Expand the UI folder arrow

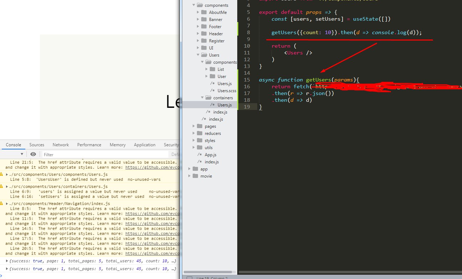point(198,48)
